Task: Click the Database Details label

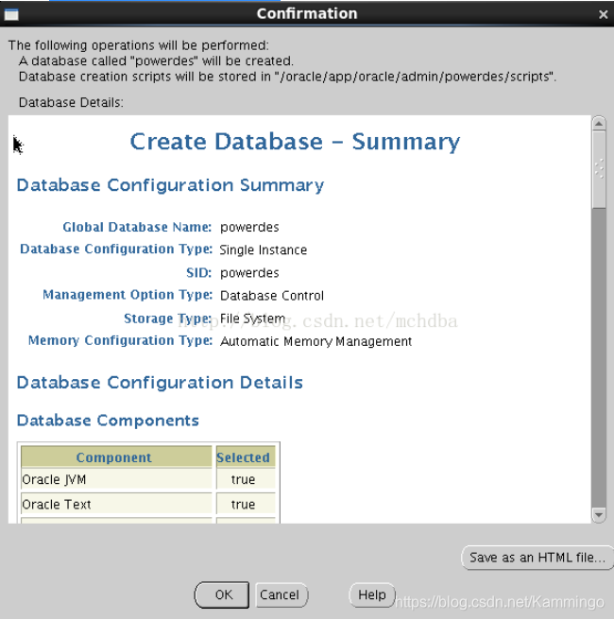Action: 71,102
